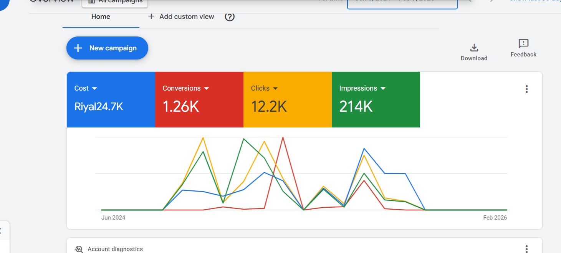Click the Download icon
The width and height of the screenshot is (561, 253).
click(474, 48)
